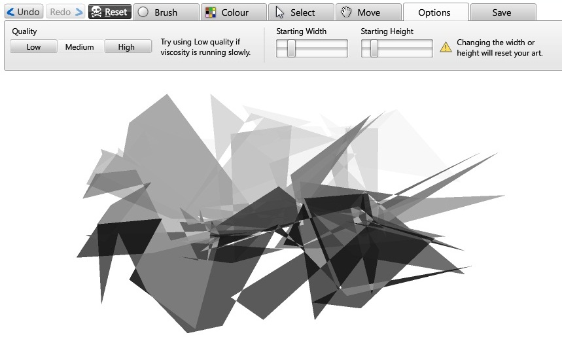
Task: Set quality to Medium
Action: coord(79,47)
